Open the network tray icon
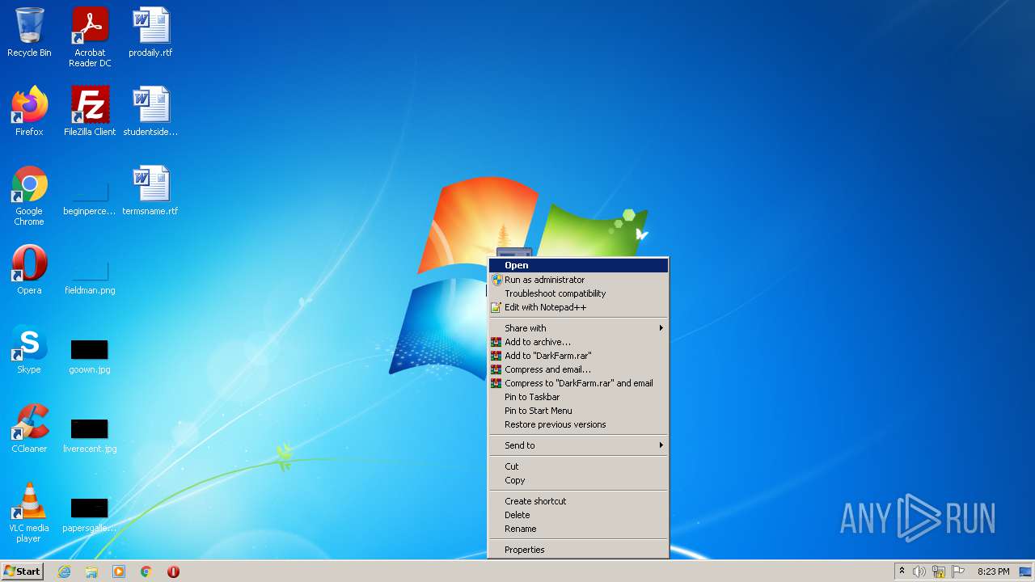 coord(939,571)
